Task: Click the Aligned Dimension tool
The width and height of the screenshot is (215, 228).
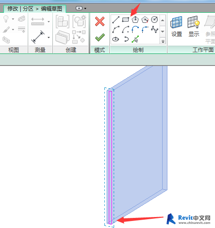Action: point(38,37)
